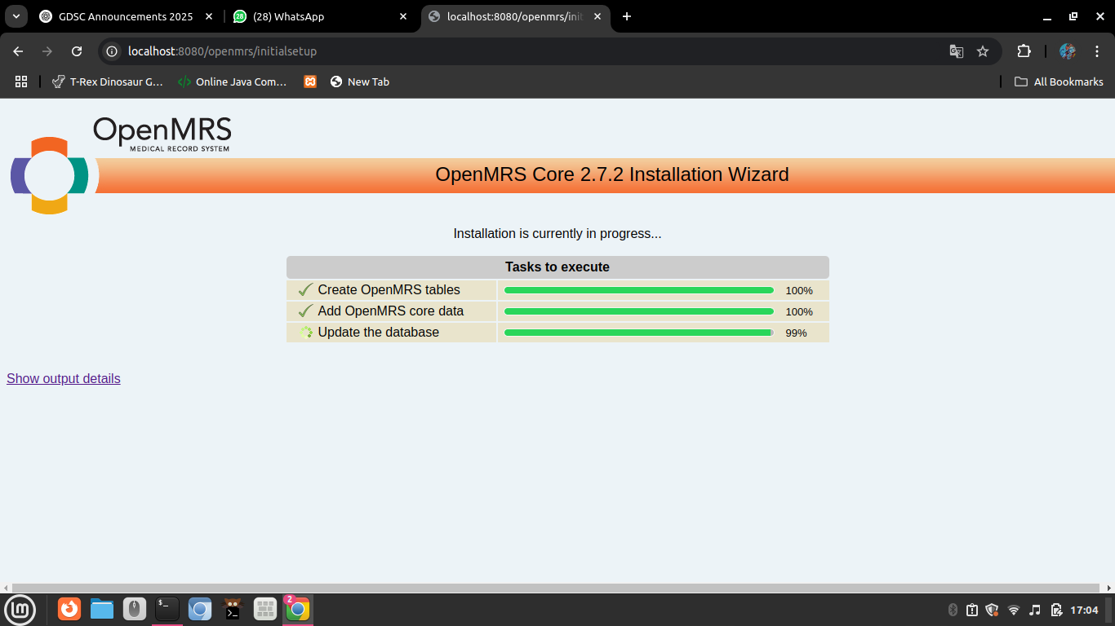Open the All Bookmarks folder
Screen dimensions: 1115x626
1059,82
